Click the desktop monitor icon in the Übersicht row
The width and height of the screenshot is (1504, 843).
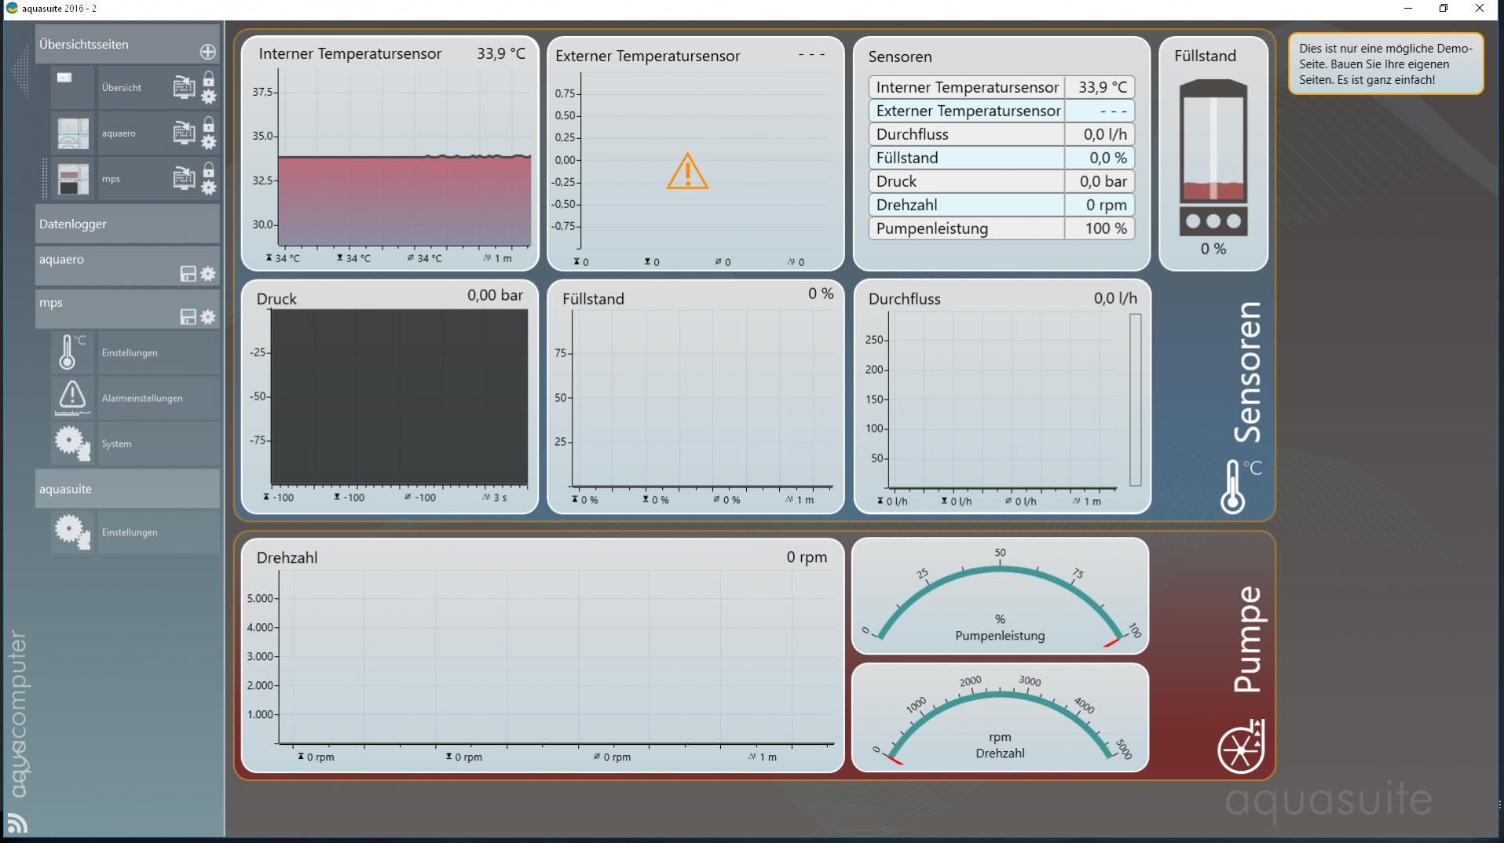(x=184, y=87)
